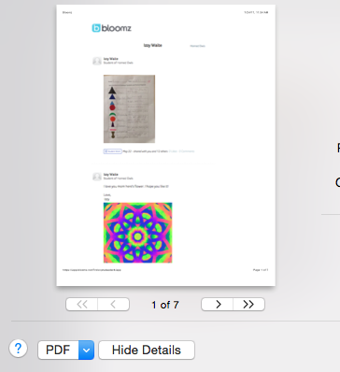
Task: Go to first page of print preview
Action: [82, 305]
